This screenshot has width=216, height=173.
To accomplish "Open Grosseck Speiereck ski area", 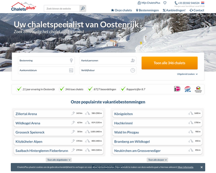I will tap(59, 132).
